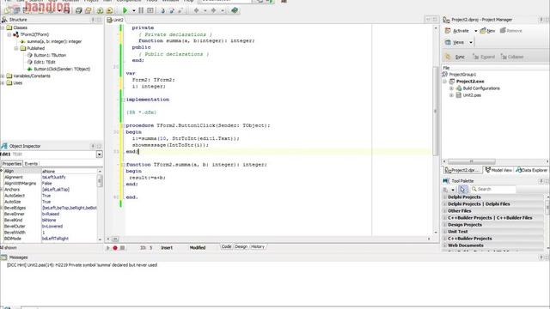Viewport: 550px width, 309px height.
Task: Switch to the Design view tab
Action: pos(241,246)
